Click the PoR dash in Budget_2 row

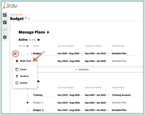[27, 110]
